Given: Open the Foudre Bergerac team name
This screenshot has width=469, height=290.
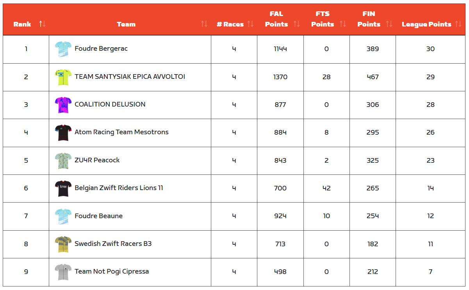Looking at the screenshot, I should tap(101, 49).
